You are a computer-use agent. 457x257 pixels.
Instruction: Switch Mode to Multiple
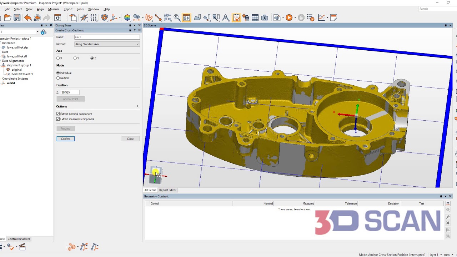click(58, 78)
